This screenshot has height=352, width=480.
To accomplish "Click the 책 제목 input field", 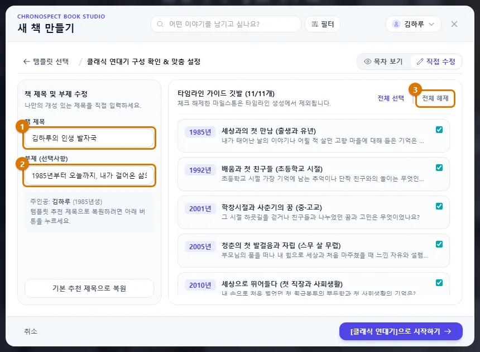I will pos(89,138).
